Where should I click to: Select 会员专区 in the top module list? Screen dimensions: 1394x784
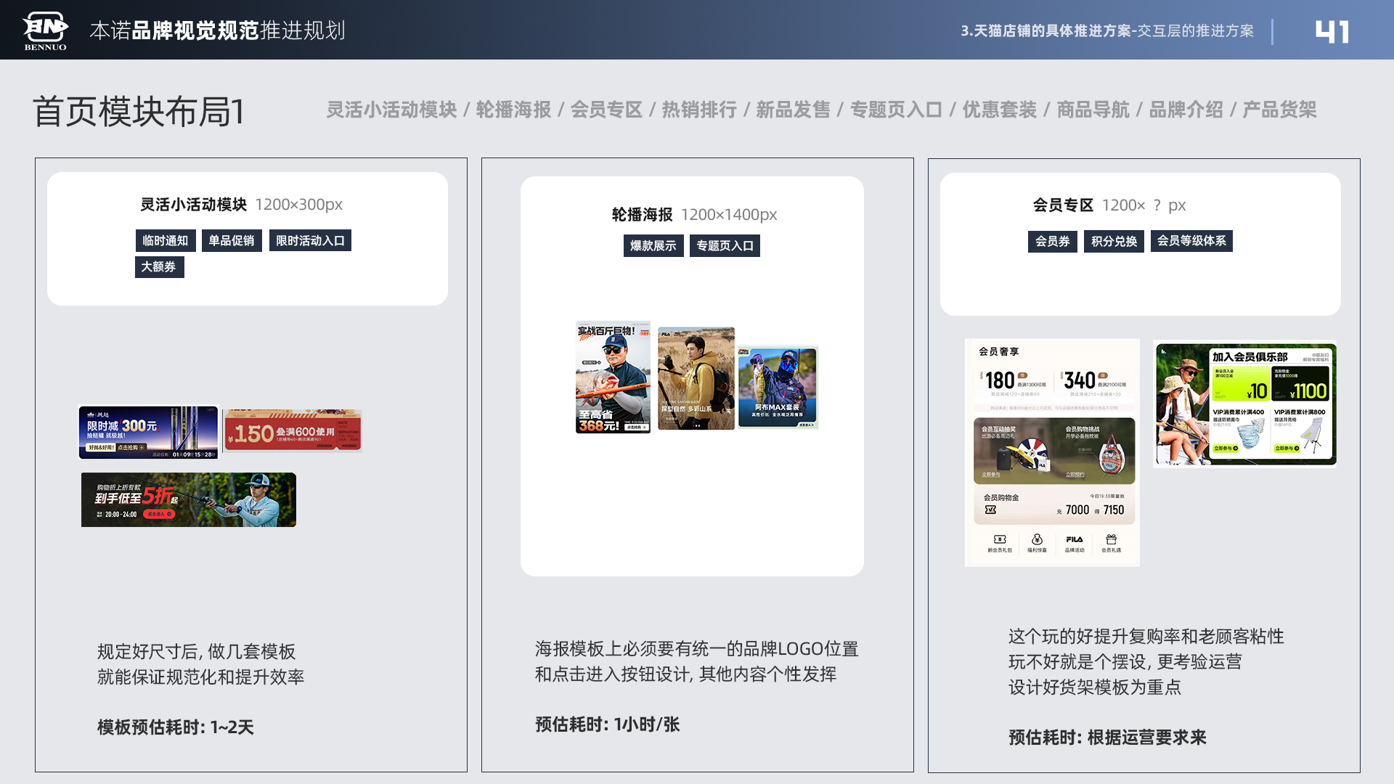(606, 110)
